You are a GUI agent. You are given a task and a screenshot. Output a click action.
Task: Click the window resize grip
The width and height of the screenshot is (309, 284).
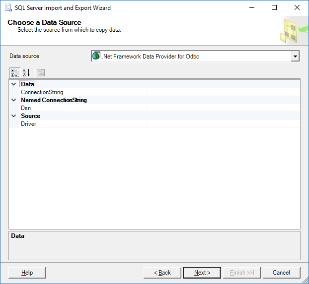tap(305, 280)
